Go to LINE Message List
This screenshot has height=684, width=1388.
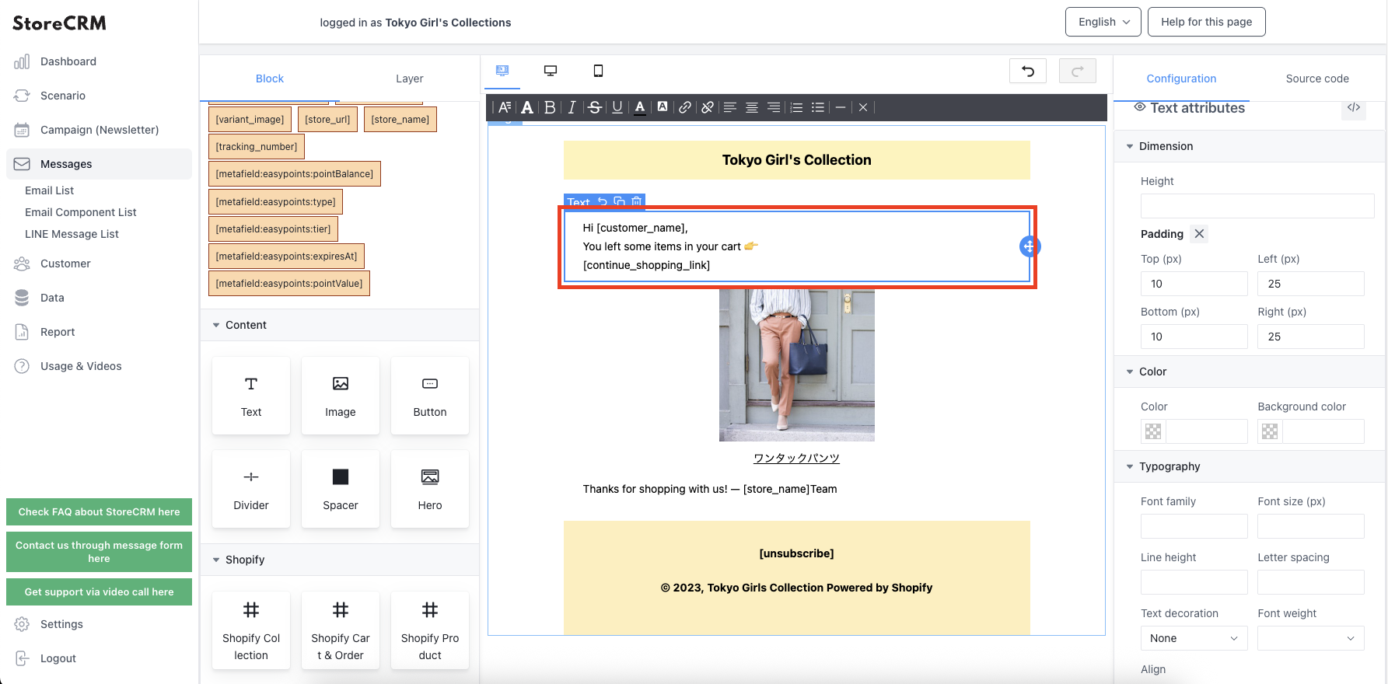click(x=72, y=234)
